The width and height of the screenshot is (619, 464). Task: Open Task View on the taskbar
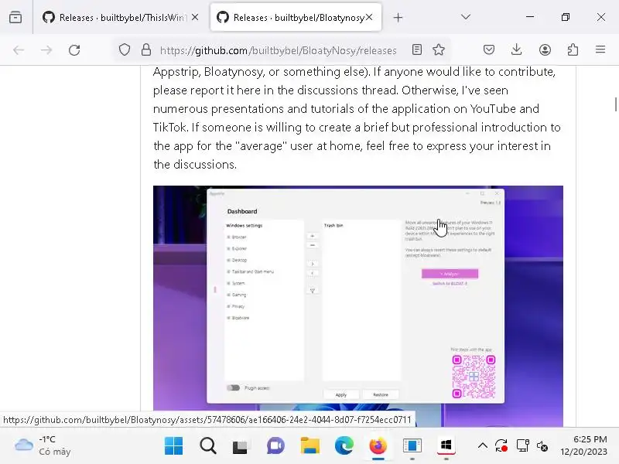pyautogui.click(x=241, y=447)
